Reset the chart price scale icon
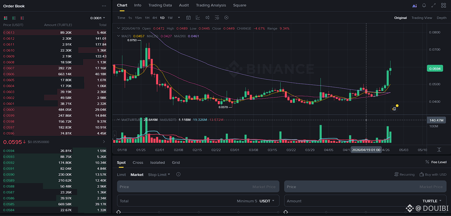Screen dimensions: 451x216 (439, 150)
